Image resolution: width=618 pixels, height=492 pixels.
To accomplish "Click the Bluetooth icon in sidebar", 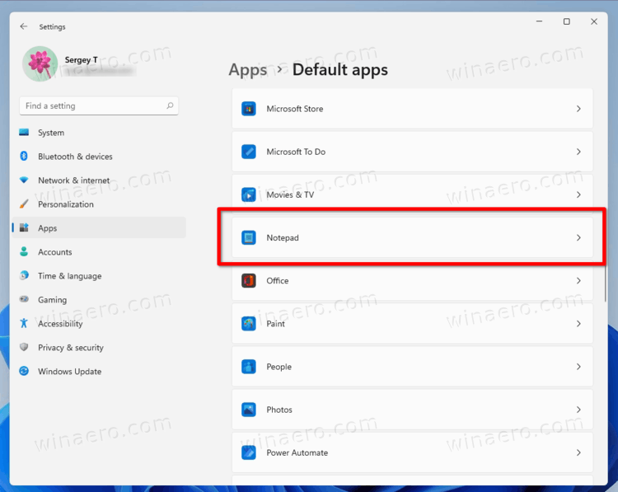I will pos(24,156).
